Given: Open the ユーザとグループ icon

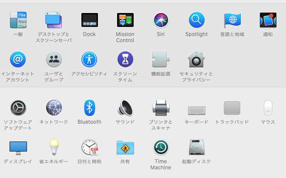Looking at the screenshot, I should click(x=54, y=59).
